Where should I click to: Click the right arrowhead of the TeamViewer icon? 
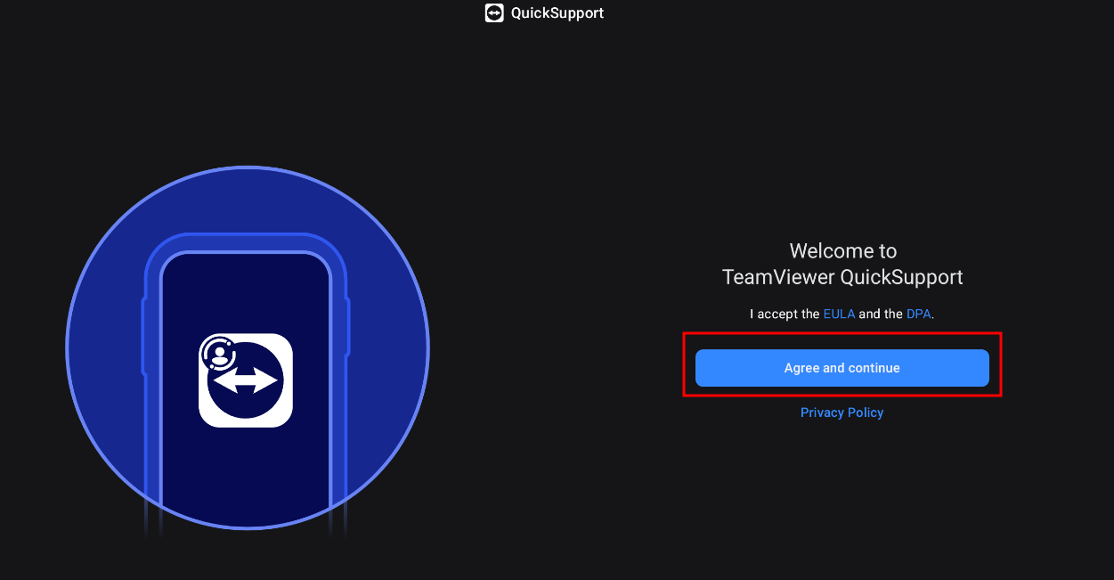(x=272, y=381)
